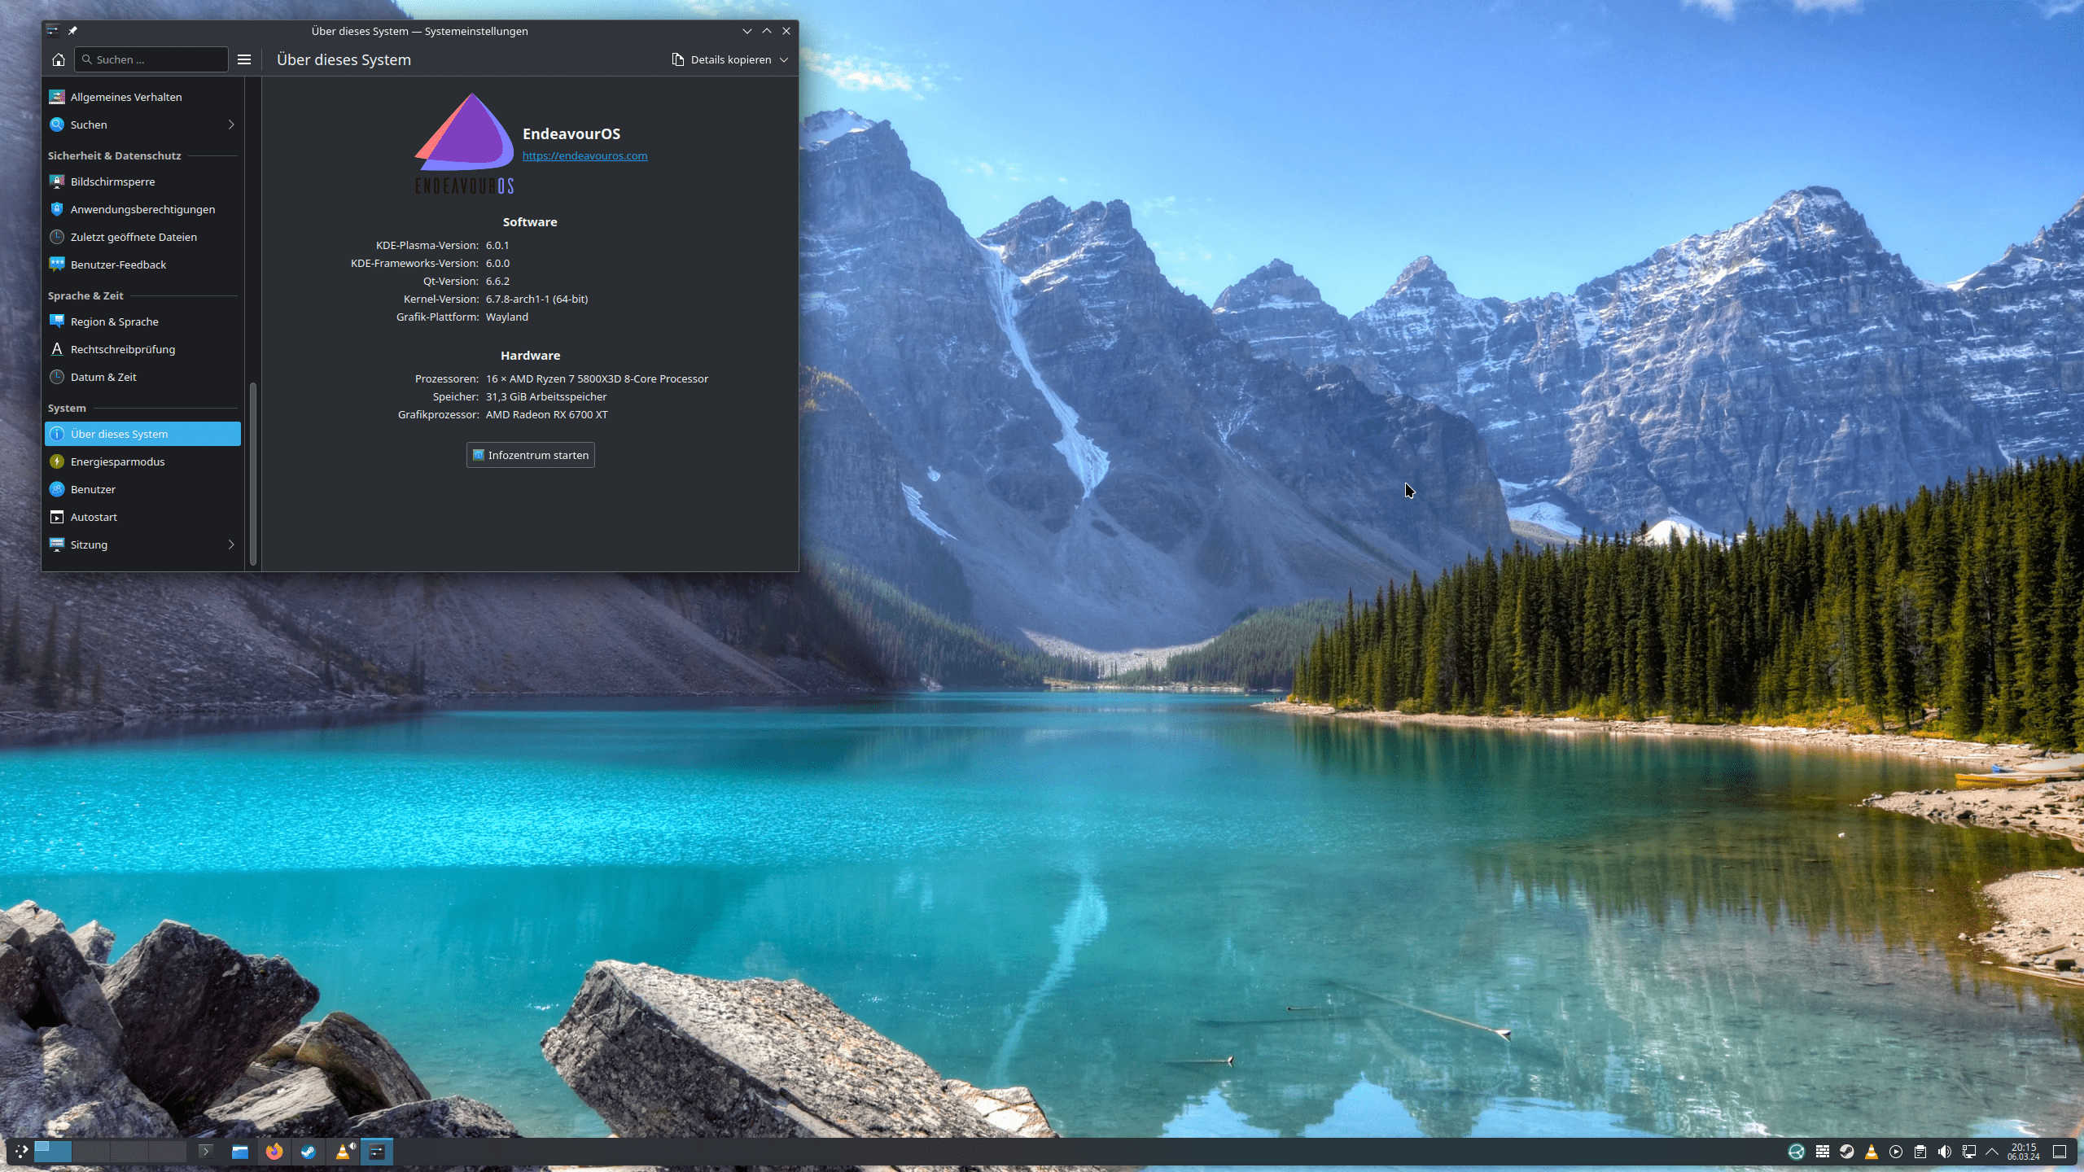Select Region & Sprache
This screenshot has height=1172, width=2084.
[x=142, y=321]
